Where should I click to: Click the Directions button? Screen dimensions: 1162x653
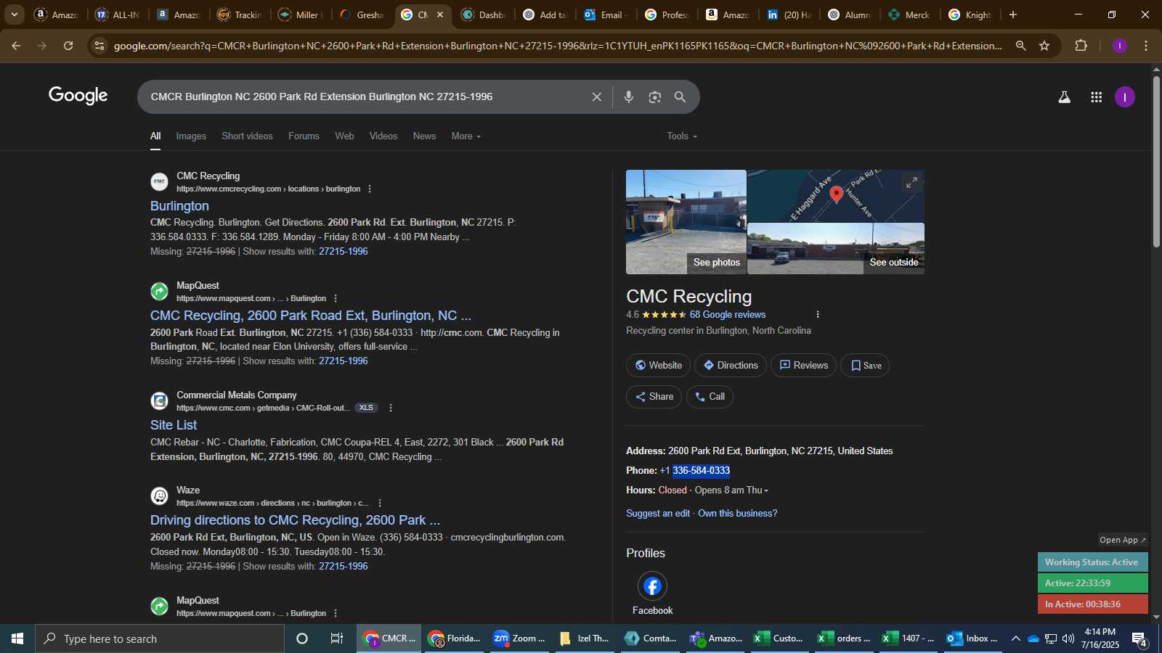coord(731,366)
